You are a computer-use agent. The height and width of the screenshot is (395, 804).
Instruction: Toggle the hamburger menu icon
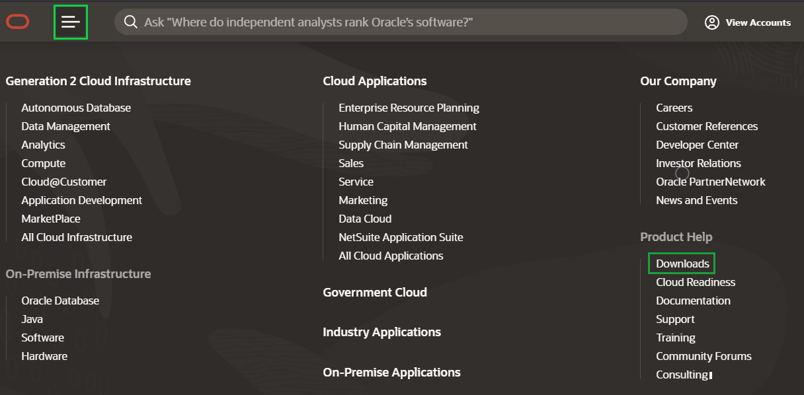71,22
